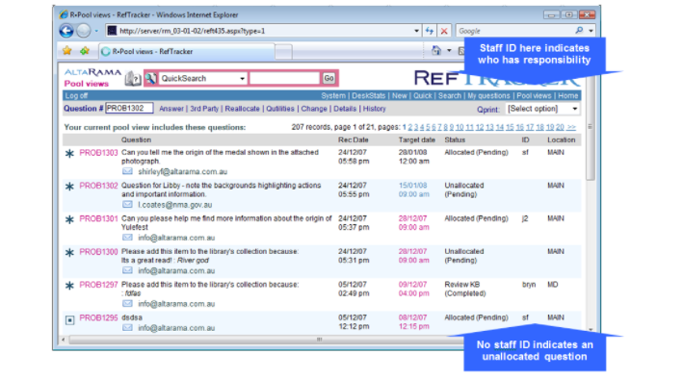Click envelope icon next to shirleyf@altarama.com.au
Image resolution: width=683 pixels, height=380 pixels.
127,171
